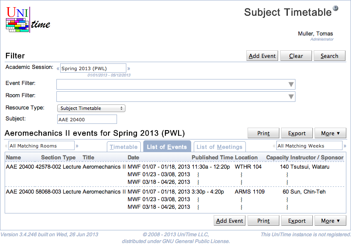351x246 pixels.
Task: Sort by the Date column header
Action: click(x=134, y=157)
